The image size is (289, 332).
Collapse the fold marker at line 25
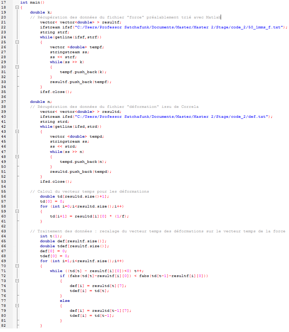click(x=17, y=42)
